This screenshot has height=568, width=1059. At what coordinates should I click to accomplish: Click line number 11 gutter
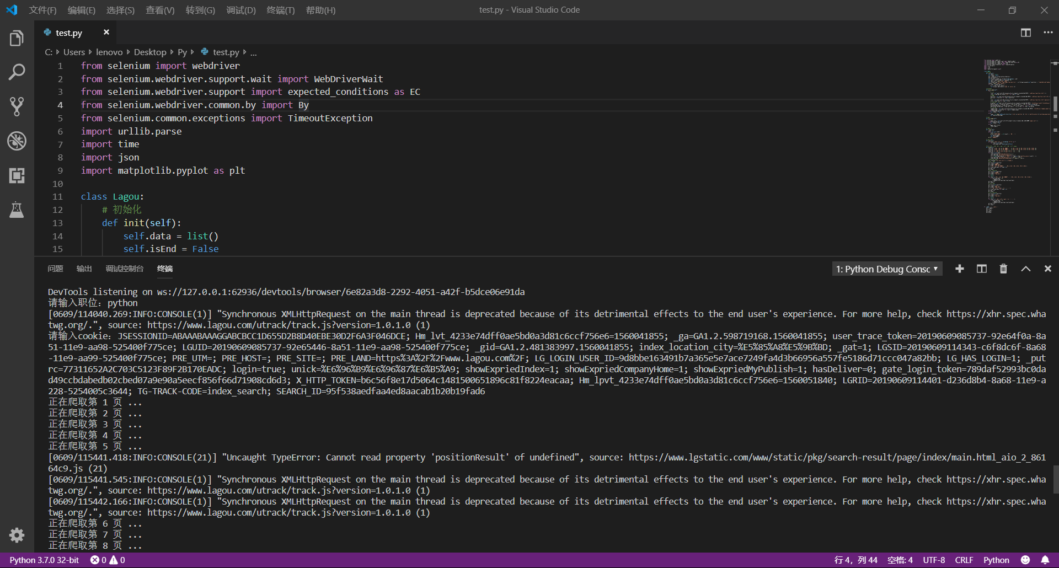point(57,196)
